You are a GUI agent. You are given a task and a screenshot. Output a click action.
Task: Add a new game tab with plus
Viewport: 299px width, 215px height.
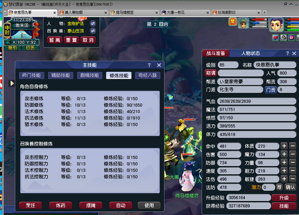[x=265, y=13]
